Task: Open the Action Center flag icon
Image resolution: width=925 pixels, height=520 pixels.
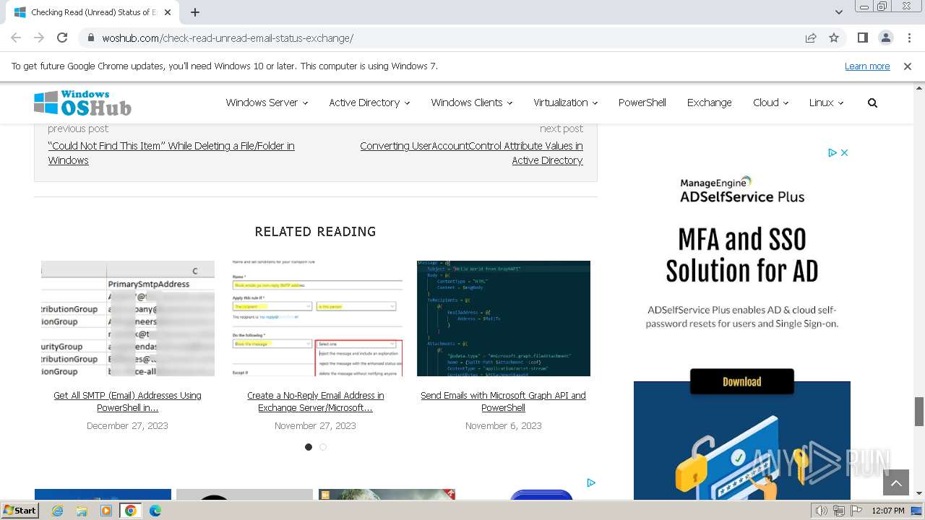Action: tap(856, 511)
